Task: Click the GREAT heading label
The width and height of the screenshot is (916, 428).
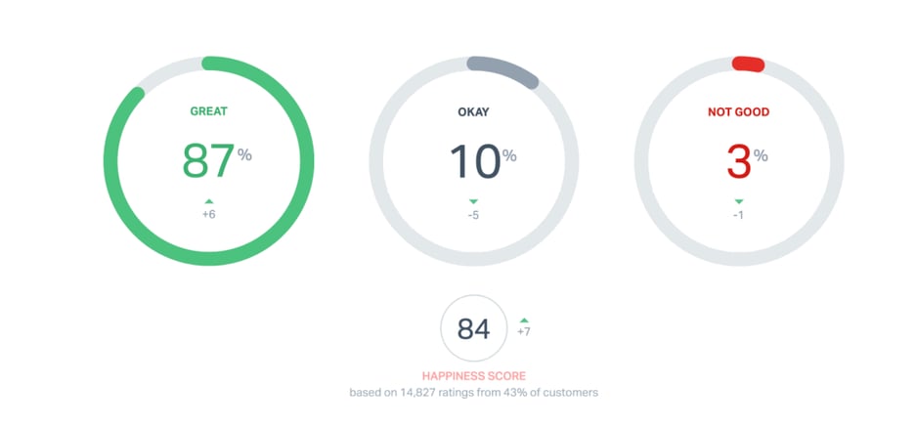Action: click(x=208, y=111)
